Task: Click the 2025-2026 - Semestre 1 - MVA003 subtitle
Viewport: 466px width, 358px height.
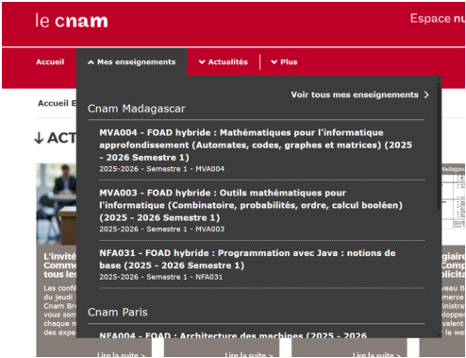Action: pyautogui.click(x=162, y=230)
